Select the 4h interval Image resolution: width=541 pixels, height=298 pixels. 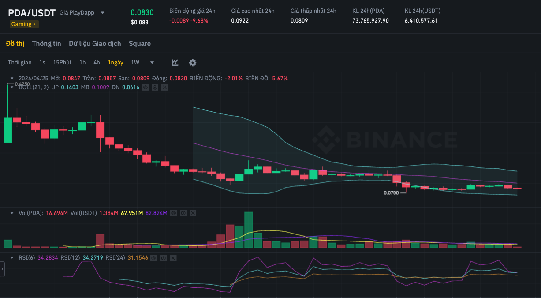pos(97,63)
